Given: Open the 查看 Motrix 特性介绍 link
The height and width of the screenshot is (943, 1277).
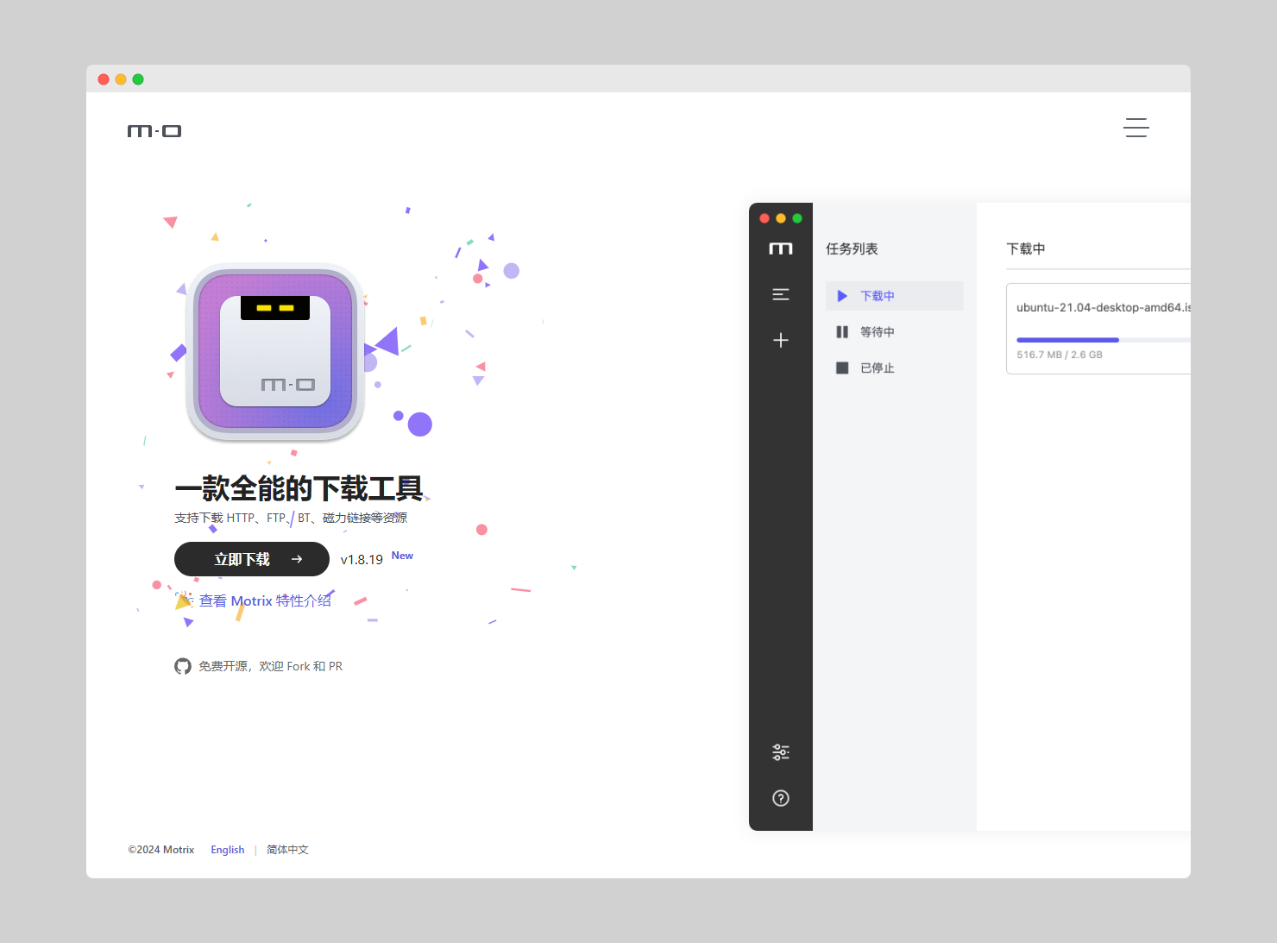Looking at the screenshot, I should (x=265, y=600).
